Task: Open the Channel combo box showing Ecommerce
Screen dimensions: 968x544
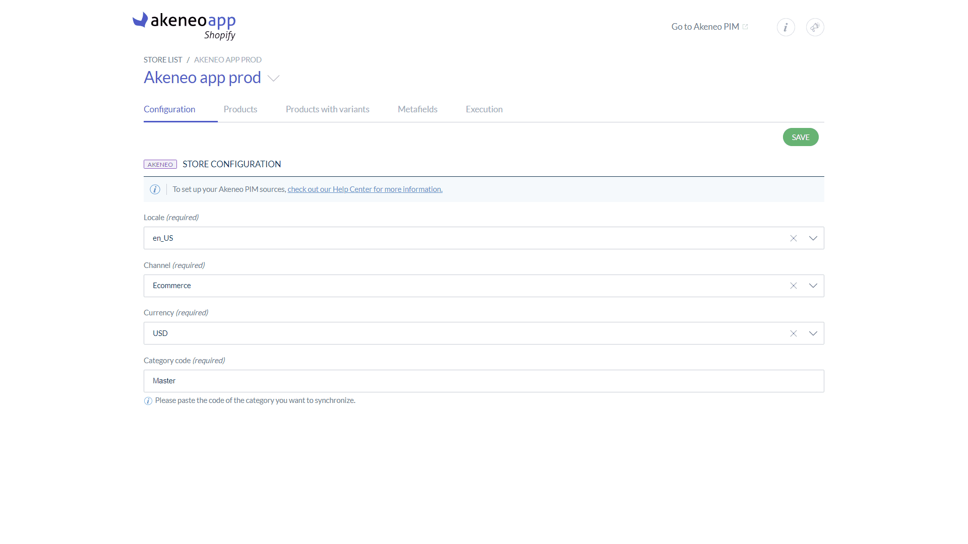Action: (483, 286)
